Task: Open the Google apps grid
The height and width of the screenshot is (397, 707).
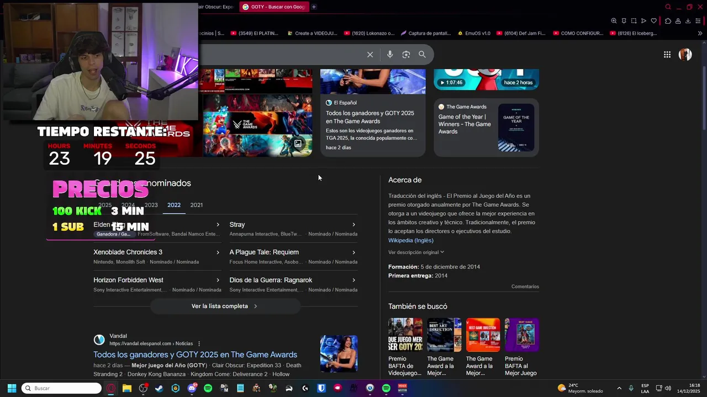Action: (x=667, y=54)
